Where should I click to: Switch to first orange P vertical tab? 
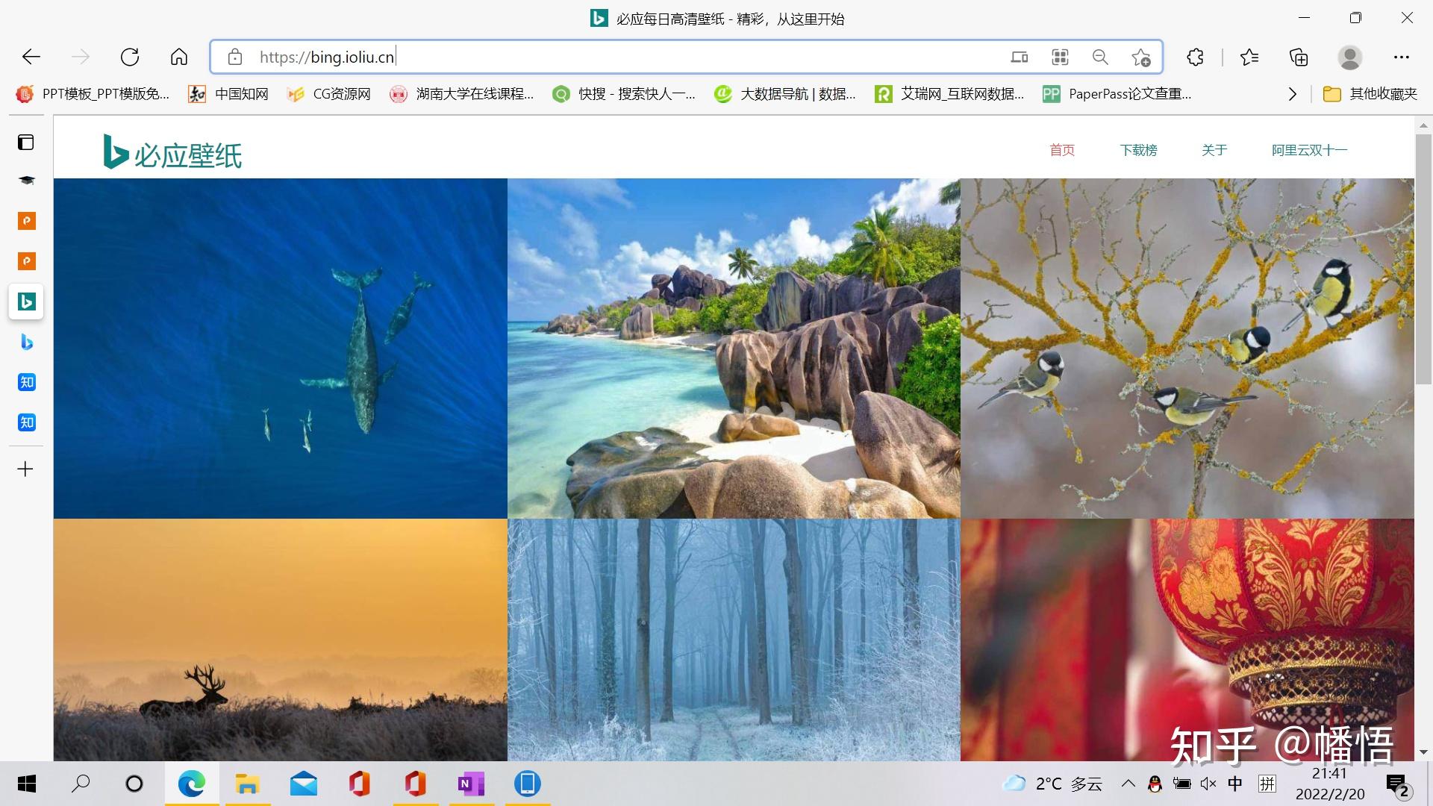[x=27, y=221]
